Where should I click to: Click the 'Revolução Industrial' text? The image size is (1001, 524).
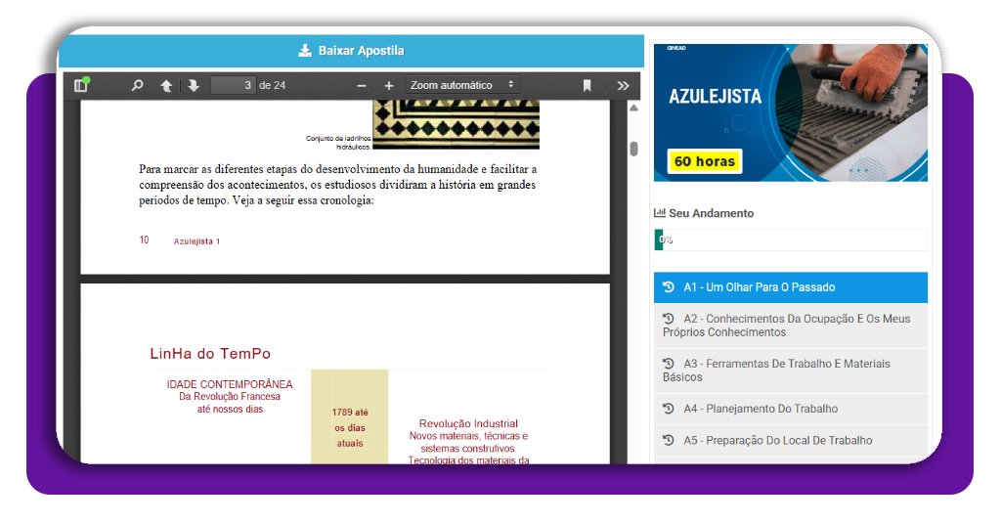468,423
